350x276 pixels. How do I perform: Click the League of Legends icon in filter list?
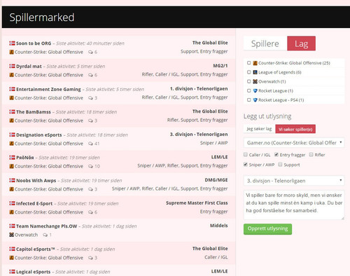(255, 72)
